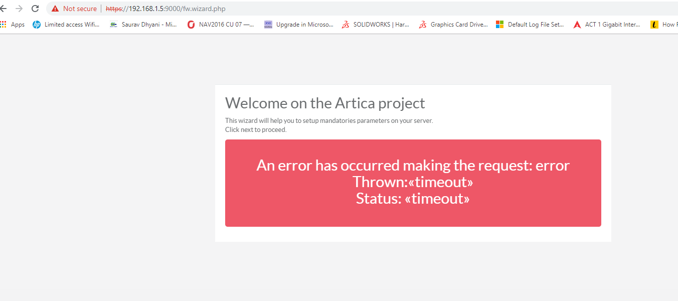Open the yellow How bookmark icon
The height and width of the screenshot is (301, 678).
point(654,24)
